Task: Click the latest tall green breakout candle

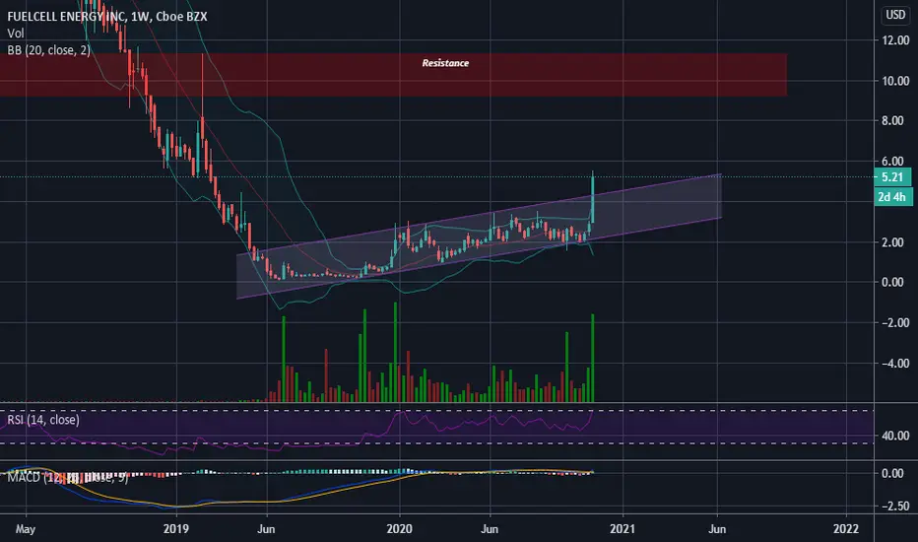Action: 593,199
